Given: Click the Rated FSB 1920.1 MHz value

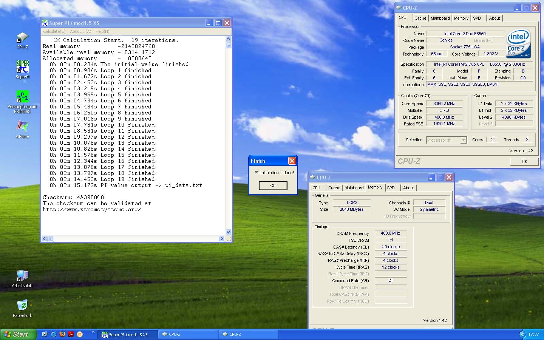Looking at the screenshot, I should click(x=444, y=124).
